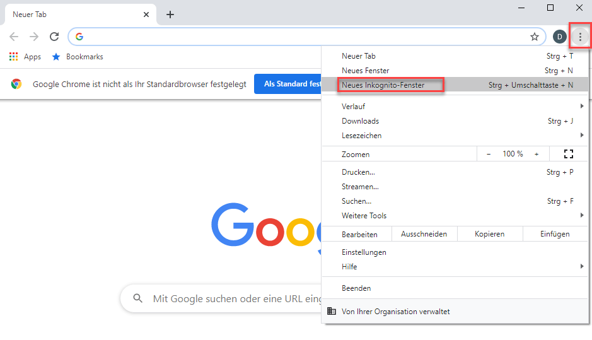Click the browser back arrow
This screenshot has height=340, width=592.
(x=14, y=37)
